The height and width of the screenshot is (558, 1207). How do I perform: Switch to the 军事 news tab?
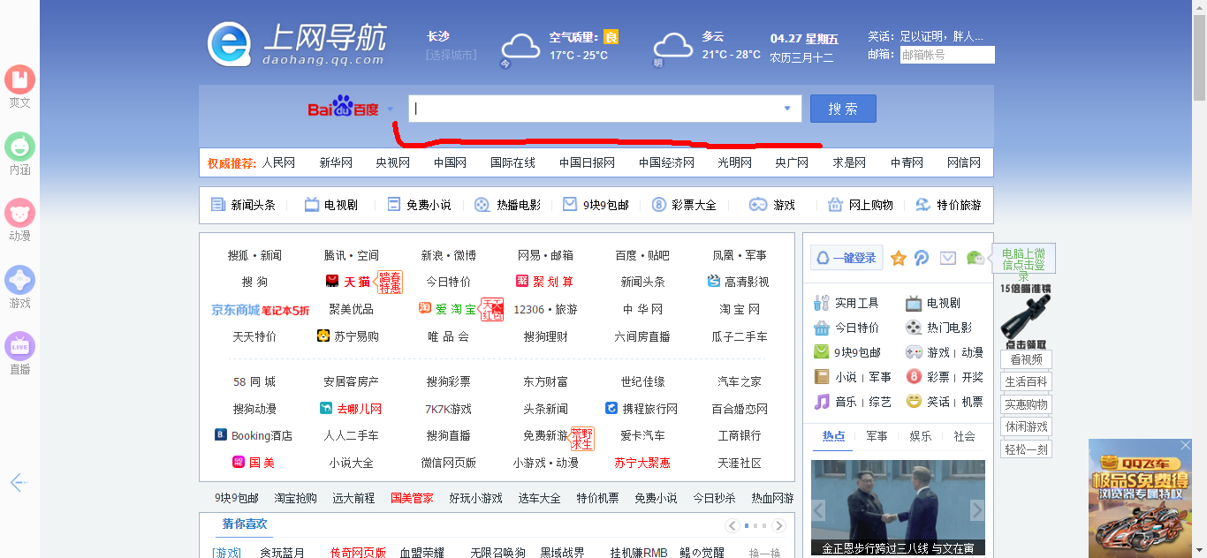click(877, 436)
